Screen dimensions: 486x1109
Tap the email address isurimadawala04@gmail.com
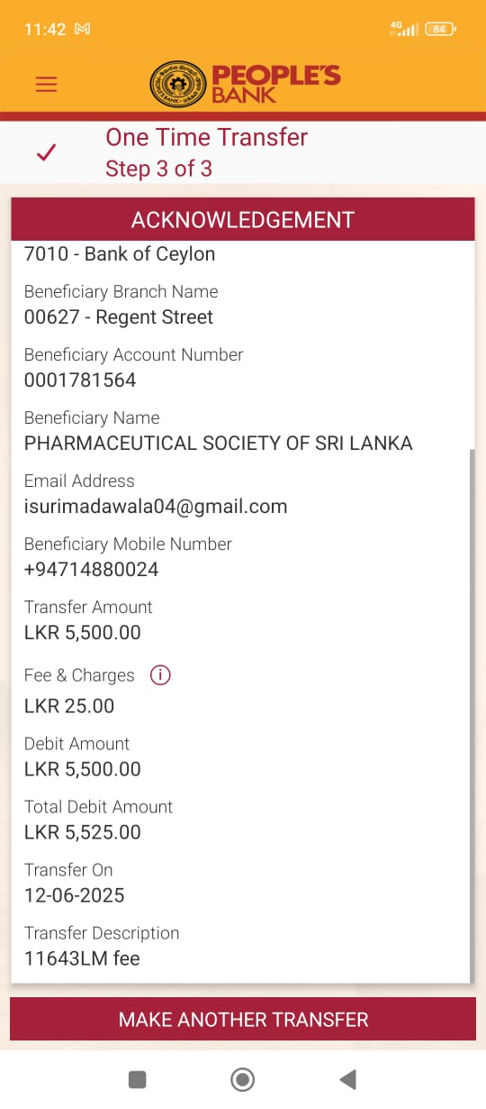[x=156, y=507]
